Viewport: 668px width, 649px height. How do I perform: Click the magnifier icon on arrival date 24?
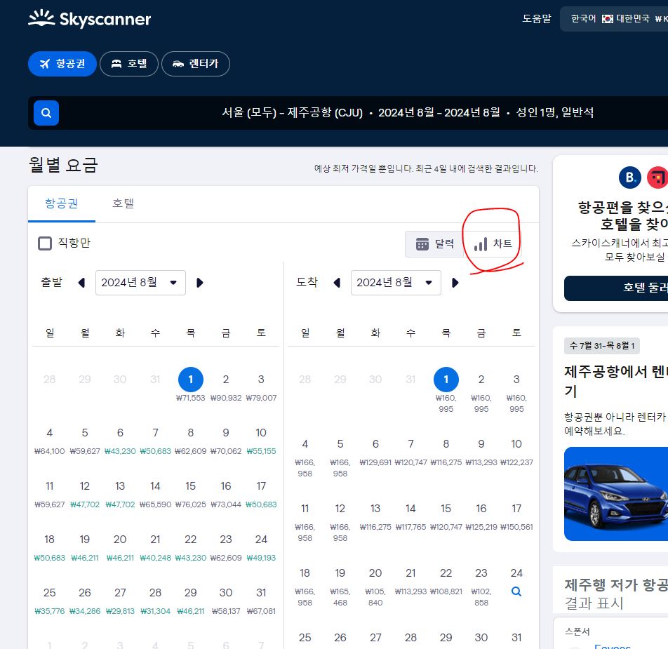pyautogui.click(x=516, y=591)
